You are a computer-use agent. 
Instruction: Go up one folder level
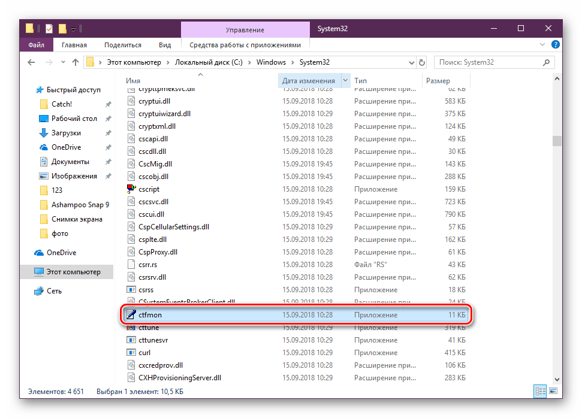(76, 62)
